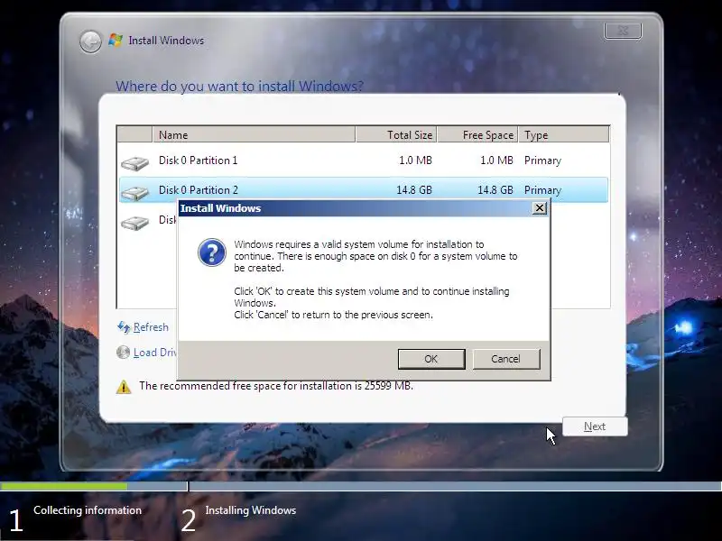Click the Refresh arrows icon

click(x=124, y=327)
